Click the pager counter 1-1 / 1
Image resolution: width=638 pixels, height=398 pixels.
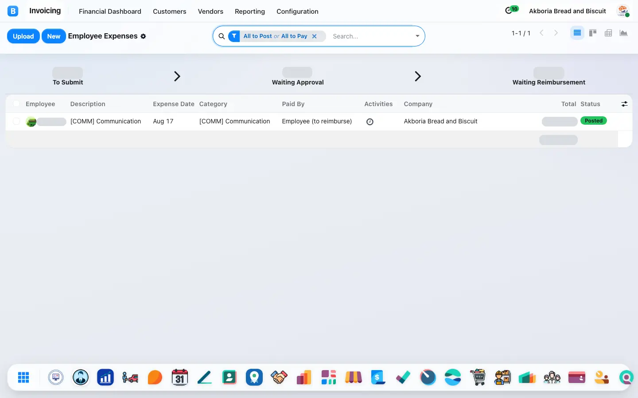click(x=521, y=33)
